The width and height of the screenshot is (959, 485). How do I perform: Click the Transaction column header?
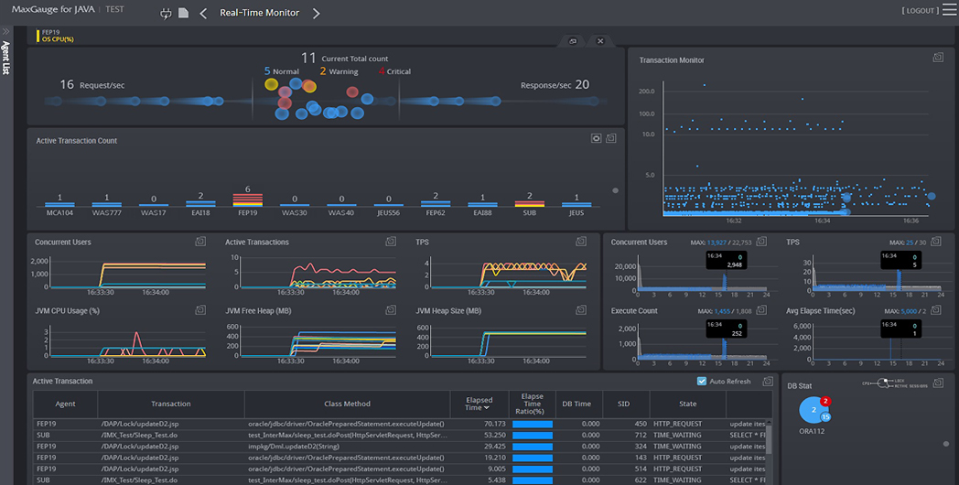170,404
